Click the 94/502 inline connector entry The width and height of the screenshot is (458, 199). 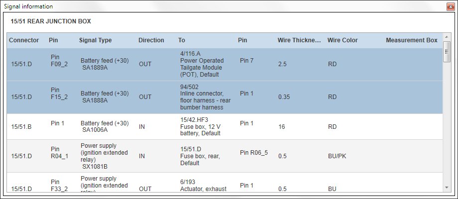[x=205, y=97]
